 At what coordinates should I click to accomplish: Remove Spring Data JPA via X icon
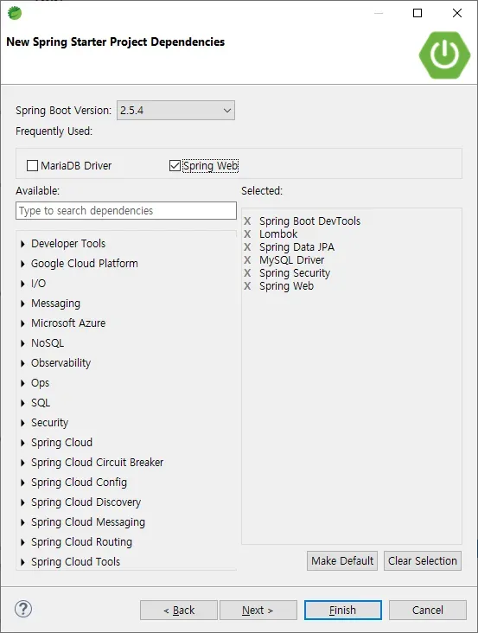[247, 247]
